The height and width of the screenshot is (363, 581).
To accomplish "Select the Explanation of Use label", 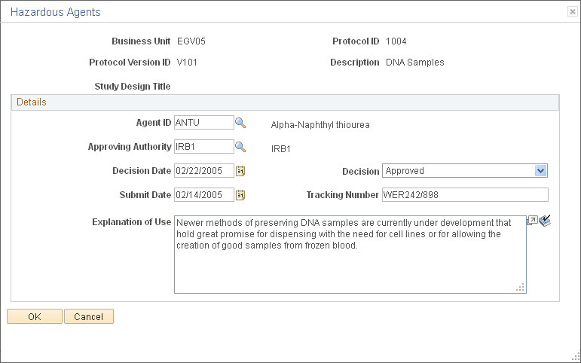I will coord(132,222).
